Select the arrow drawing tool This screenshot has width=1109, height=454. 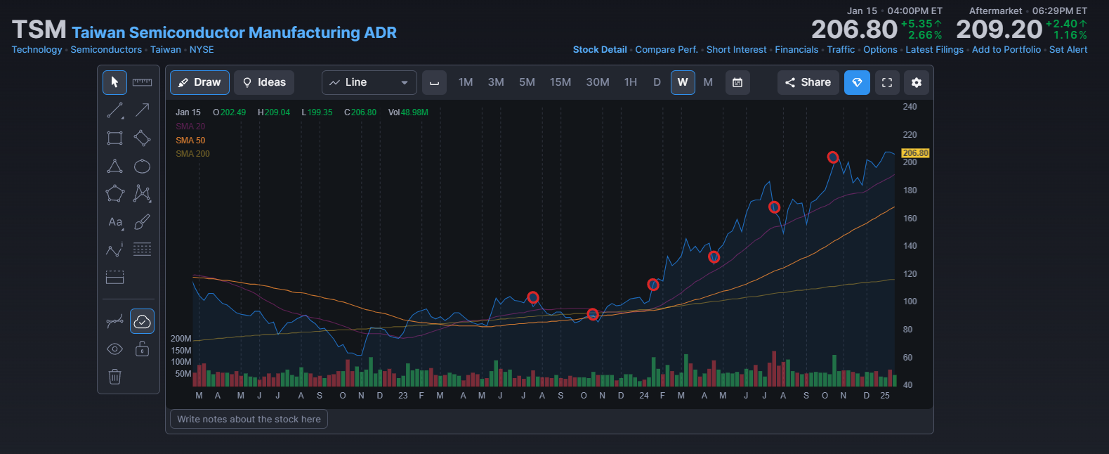pos(142,110)
